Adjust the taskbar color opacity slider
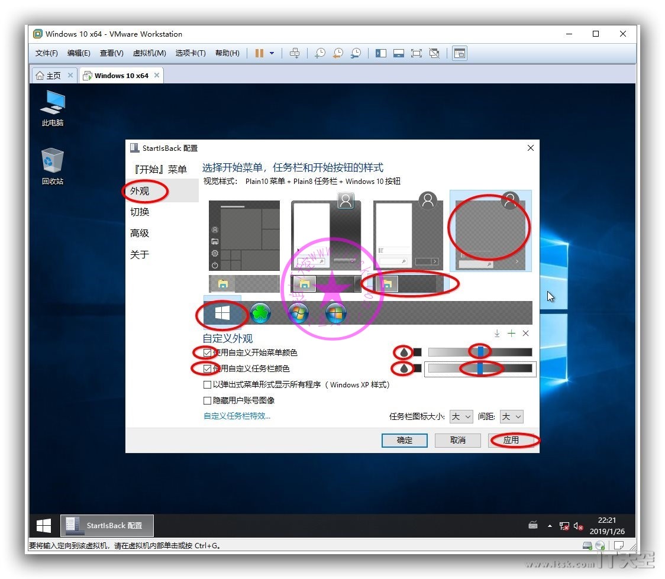 click(x=480, y=368)
